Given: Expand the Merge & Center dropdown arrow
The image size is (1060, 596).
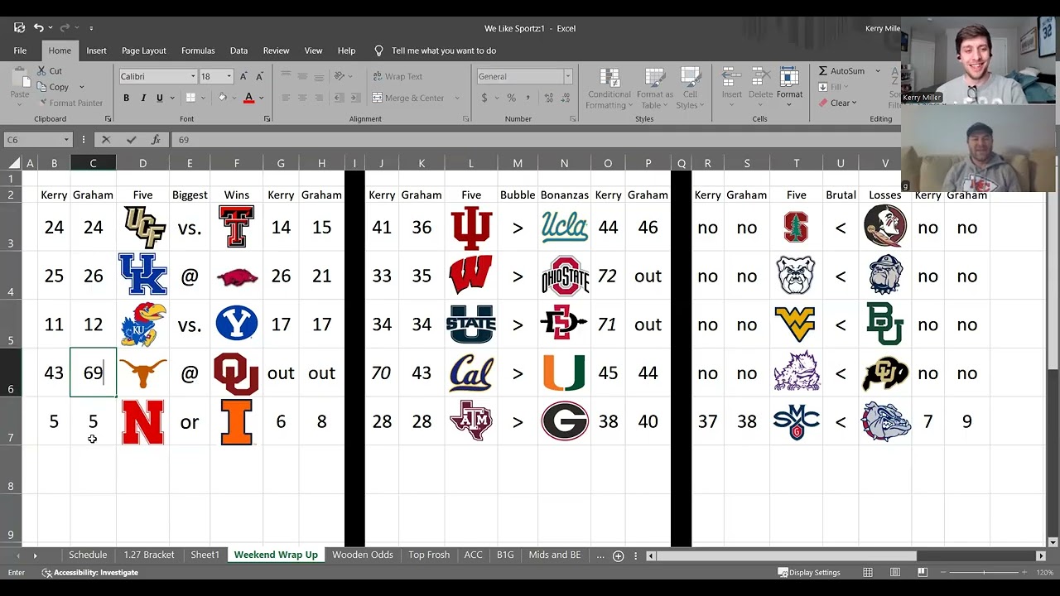Looking at the screenshot, I should (456, 98).
